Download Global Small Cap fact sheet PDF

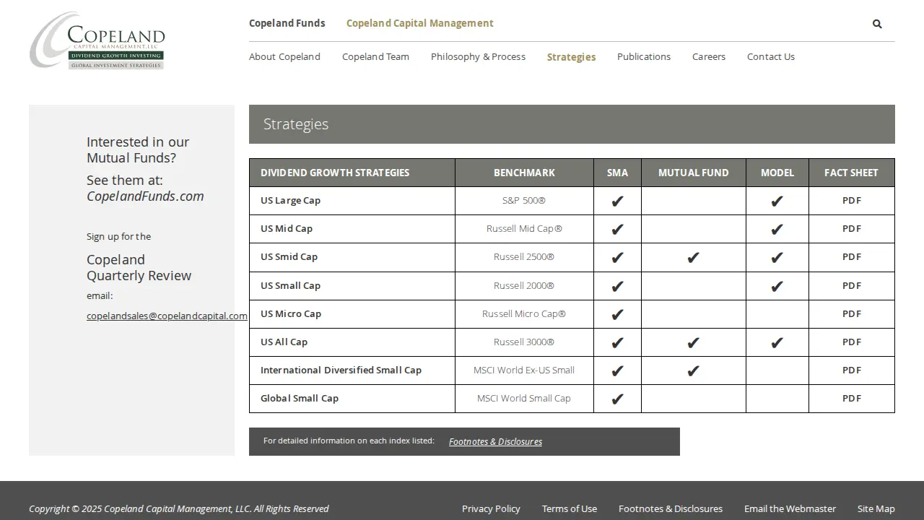(x=852, y=398)
